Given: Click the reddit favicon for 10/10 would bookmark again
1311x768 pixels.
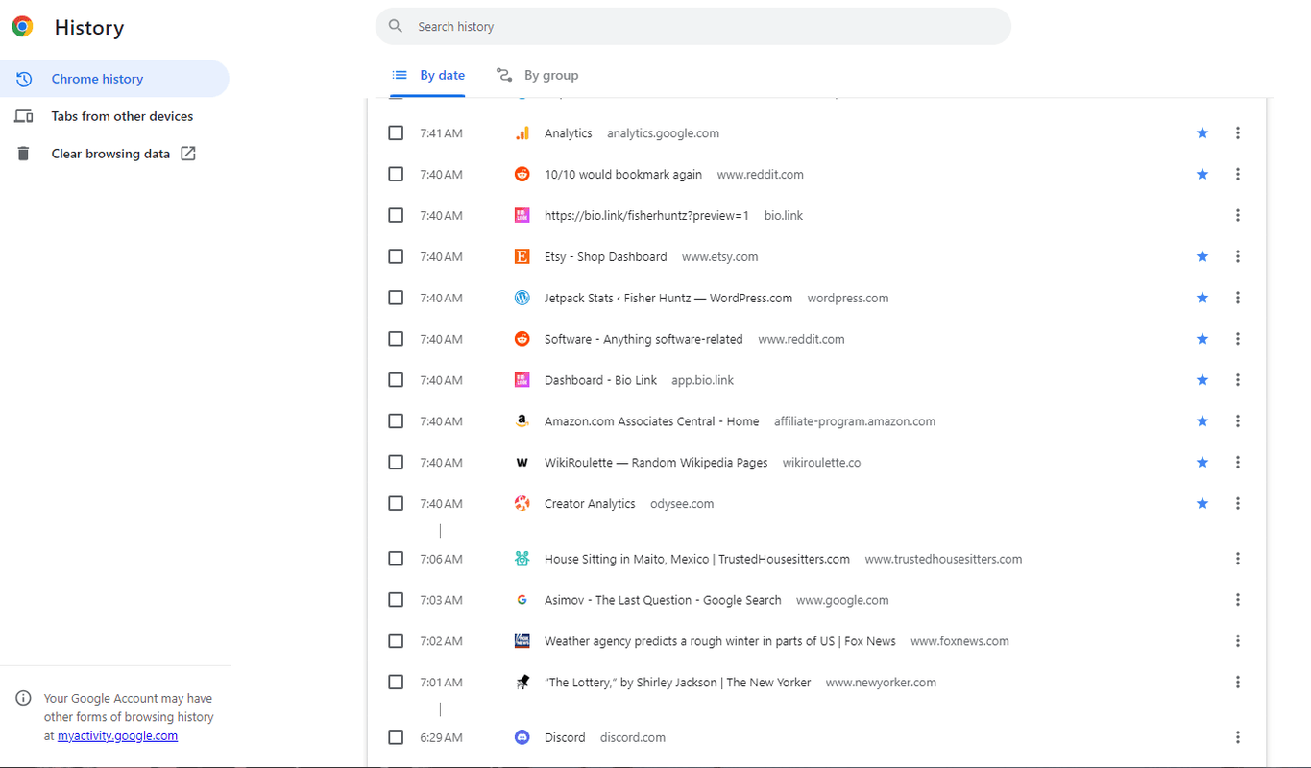Looking at the screenshot, I should tap(522, 175).
